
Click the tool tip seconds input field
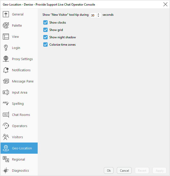point(93,15)
